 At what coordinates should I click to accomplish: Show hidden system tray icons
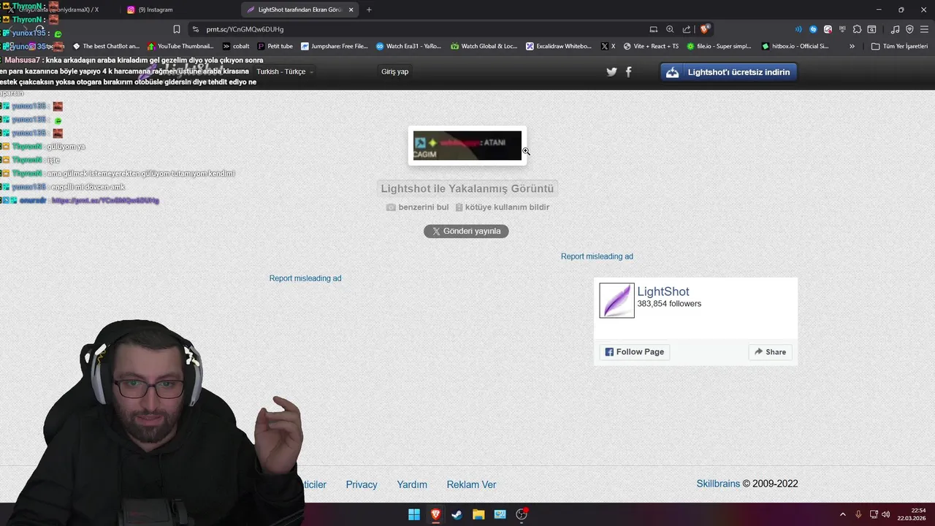(843, 514)
